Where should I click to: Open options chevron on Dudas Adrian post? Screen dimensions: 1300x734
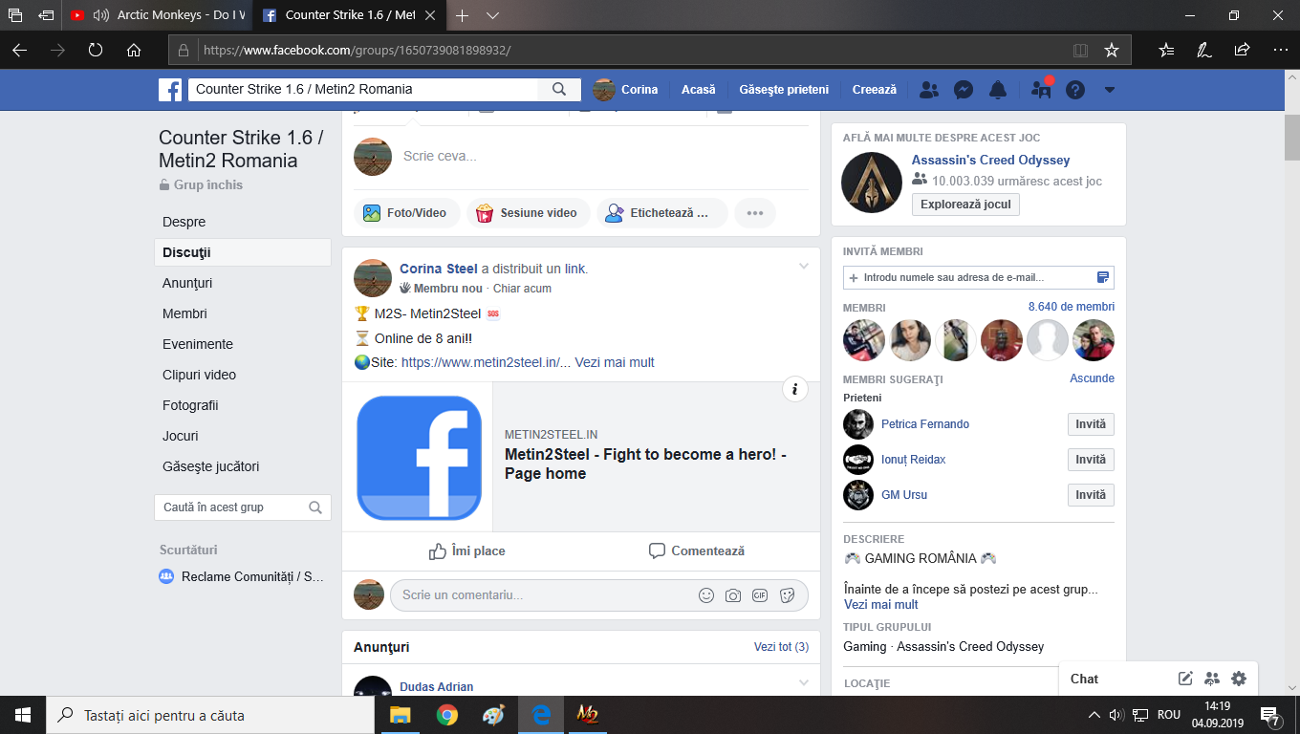804,682
